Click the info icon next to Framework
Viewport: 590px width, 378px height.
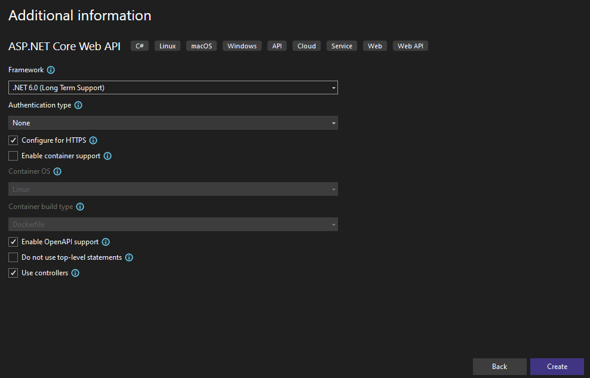(51, 70)
